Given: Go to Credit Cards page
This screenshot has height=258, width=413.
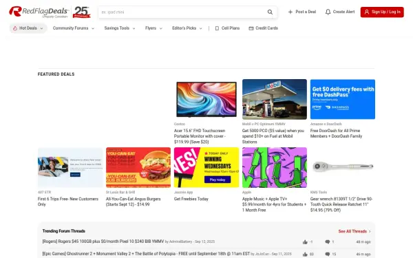Looking at the screenshot, I should [x=264, y=28].
